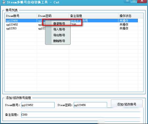Screen dimensions: 148x124
Task: Sort by the 操作状态 column header
Action: (128, 16)
